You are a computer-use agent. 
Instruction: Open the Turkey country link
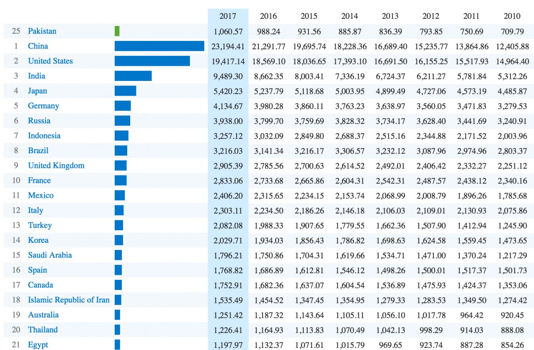[x=40, y=225]
